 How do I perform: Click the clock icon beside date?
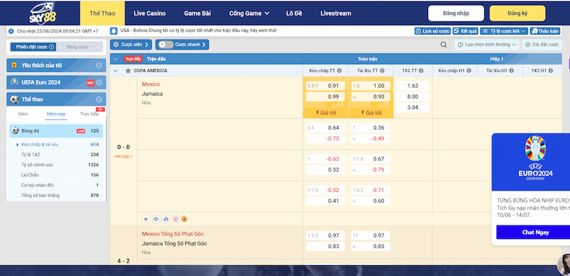(11, 31)
